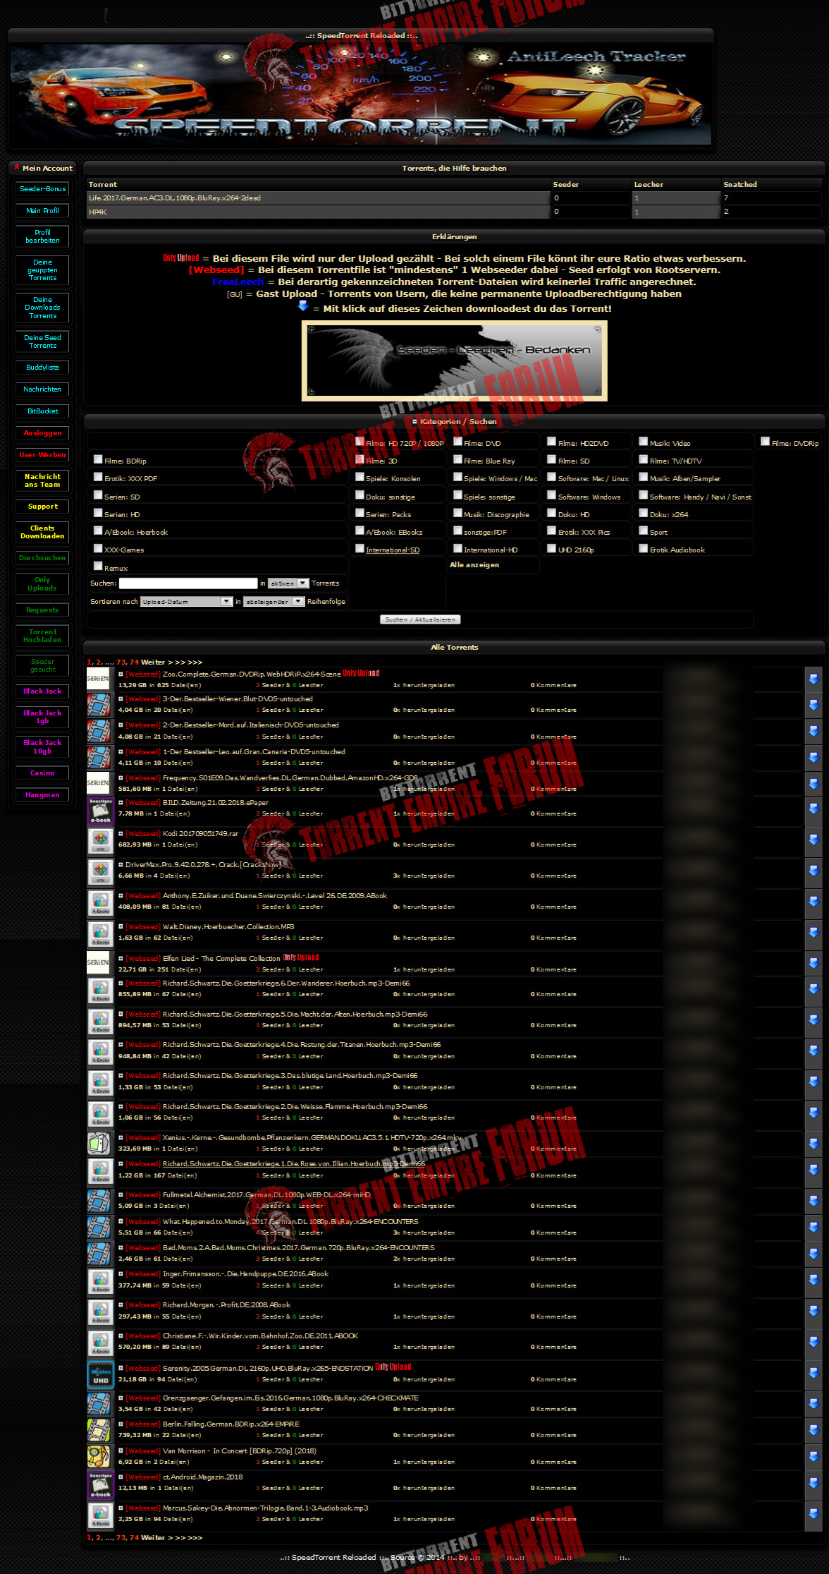Open the 'aktiven' torrents dropdown
Image resolution: width=829 pixels, height=1574 pixels.
(x=288, y=583)
